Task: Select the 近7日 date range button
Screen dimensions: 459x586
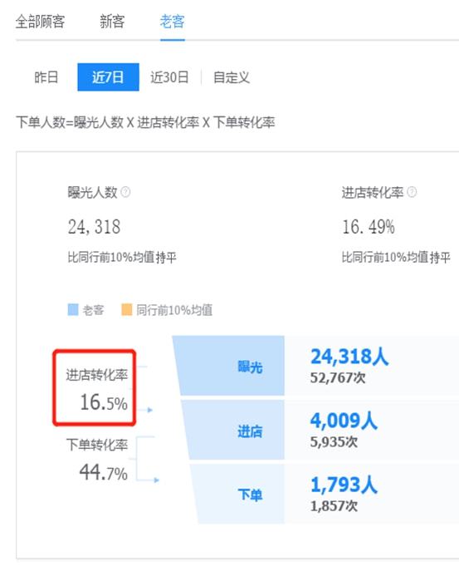Action: pos(108,77)
